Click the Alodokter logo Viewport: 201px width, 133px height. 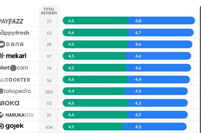15,80
